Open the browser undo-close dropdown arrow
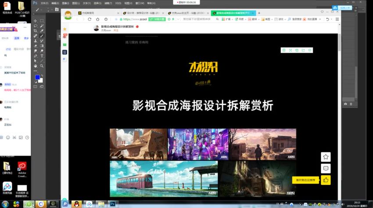Screen dimensions: 373x208 (x=331, y=19)
